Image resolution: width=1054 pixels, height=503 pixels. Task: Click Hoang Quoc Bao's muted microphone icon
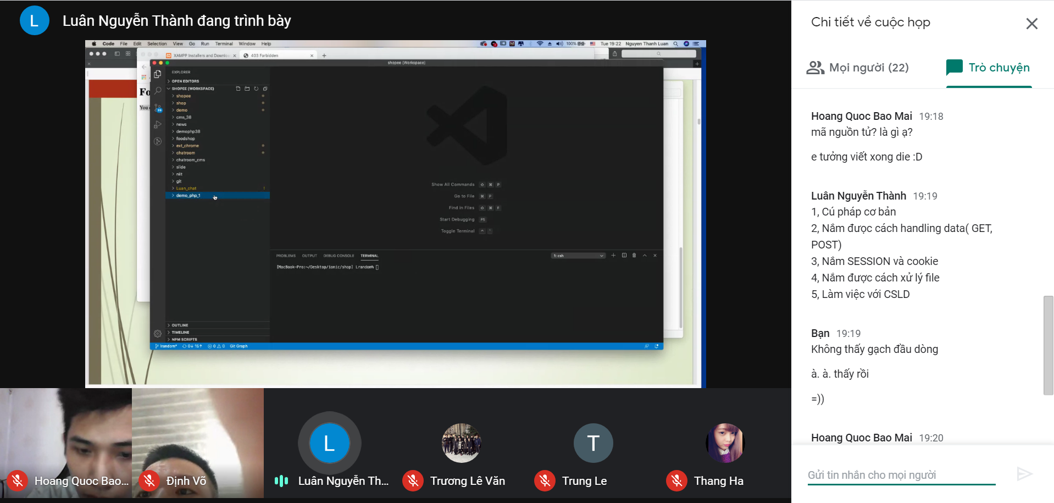[17, 481]
